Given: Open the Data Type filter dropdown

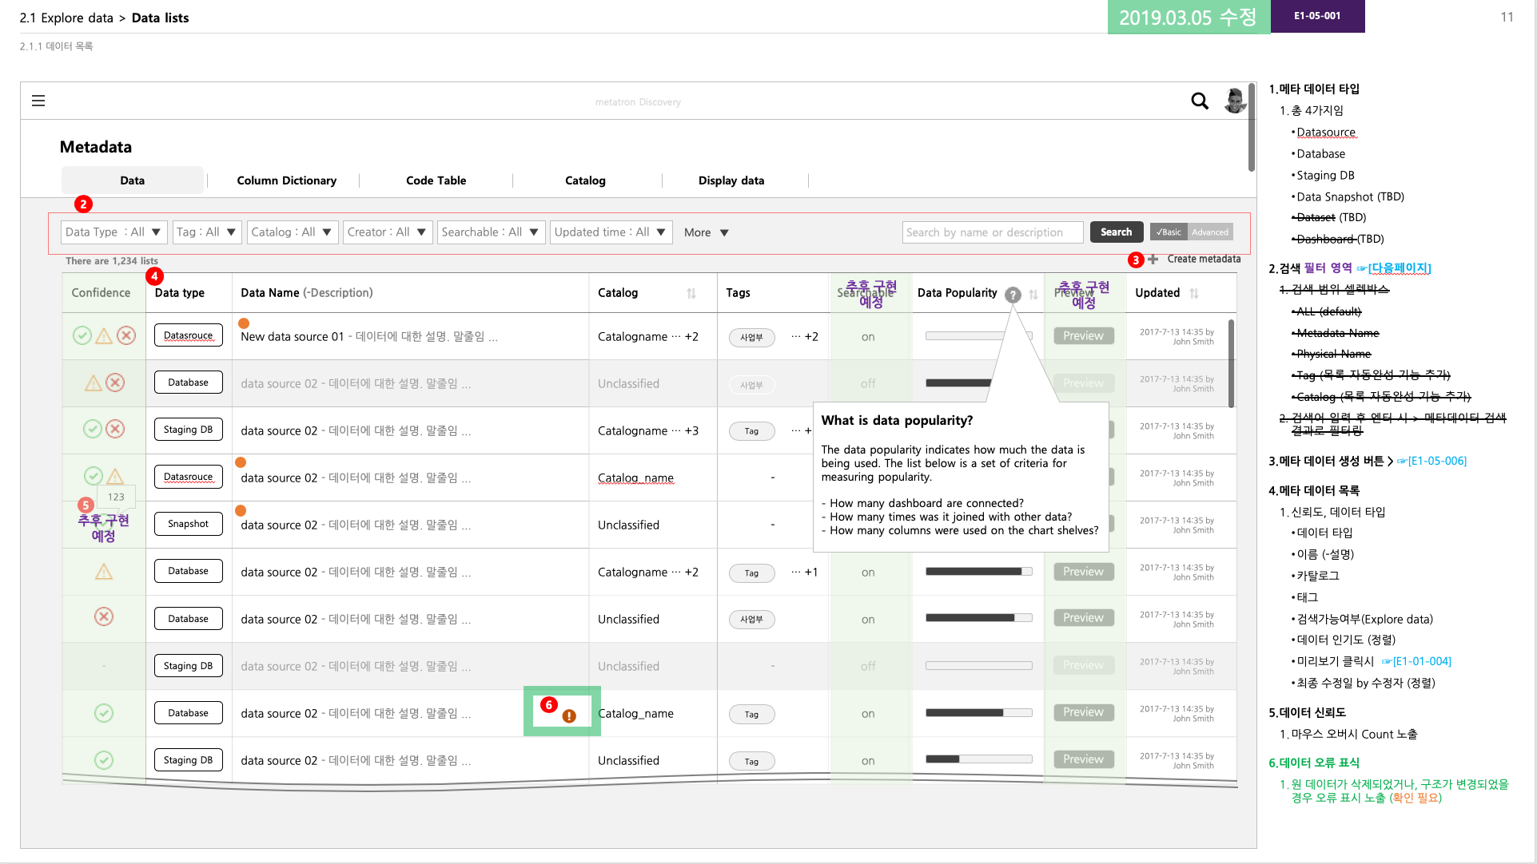Looking at the screenshot, I should coord(113,232).
